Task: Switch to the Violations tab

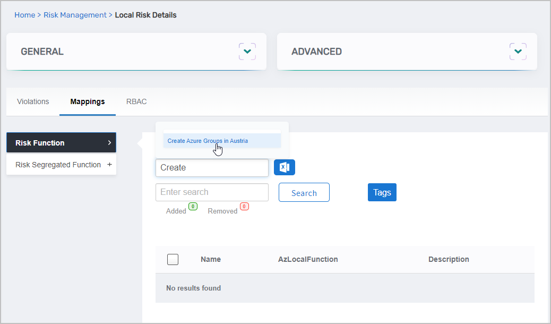Action: [x=33, y=101]
